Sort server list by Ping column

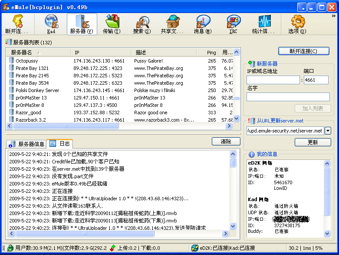[211, 53]
